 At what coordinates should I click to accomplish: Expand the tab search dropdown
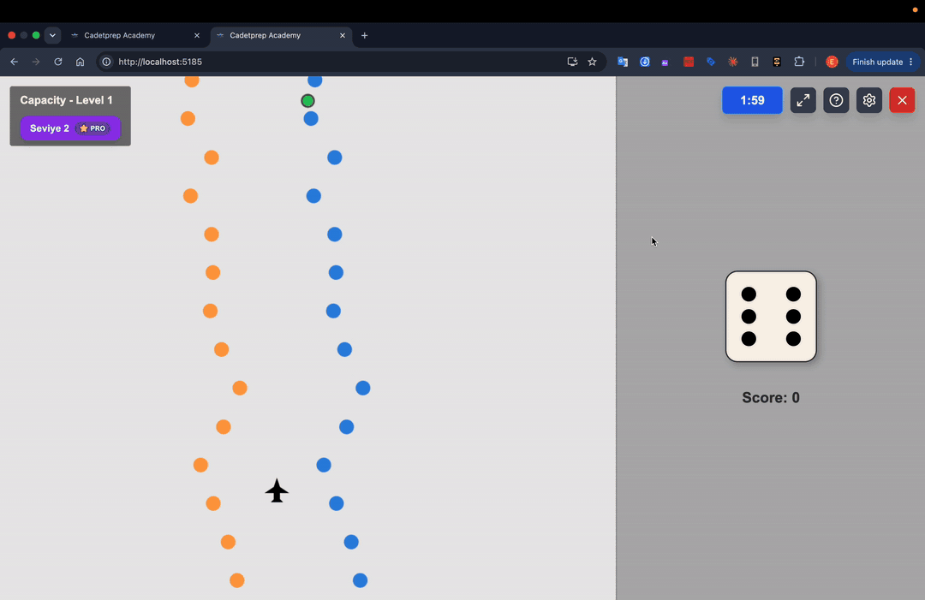[52, 35]
